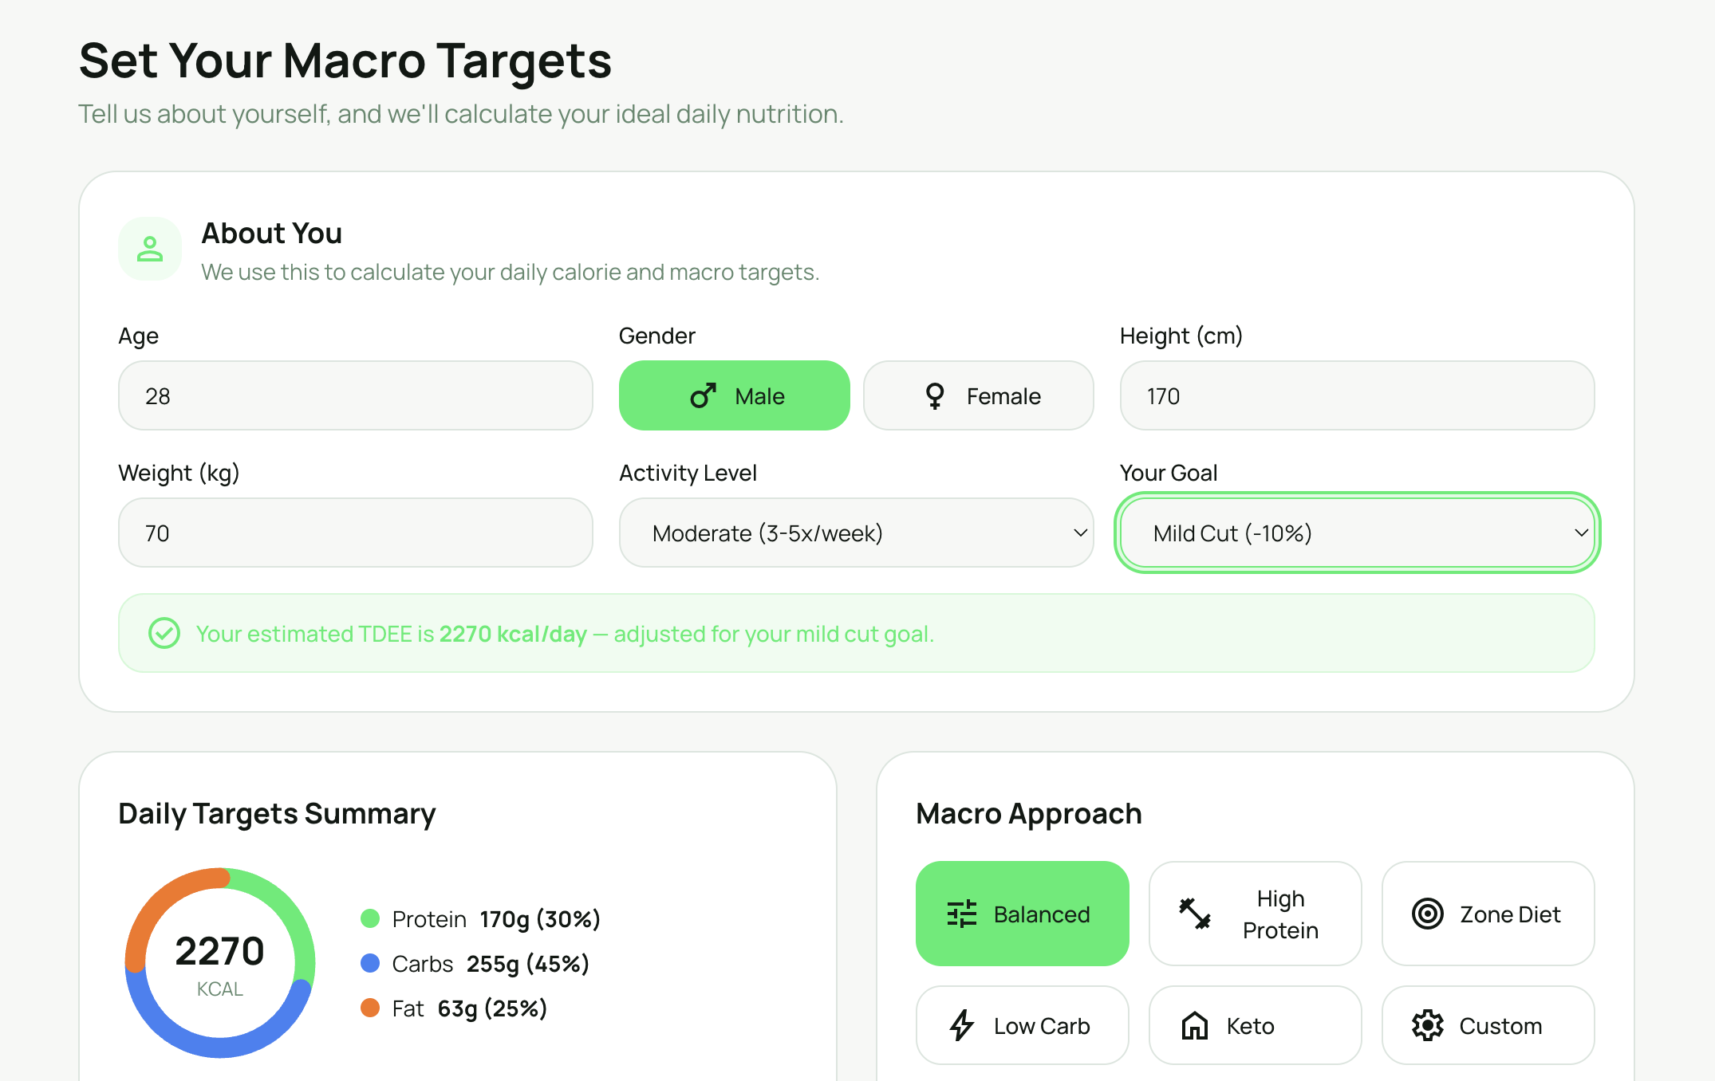Choose the High Protein approach

pos(1255,914)
